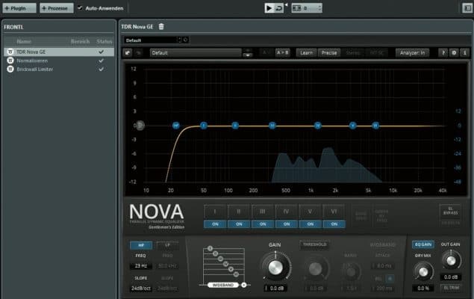Viewport: 474px width, 299px height.
Task: Click the main GAIN knob
Action: coord(275,267)
